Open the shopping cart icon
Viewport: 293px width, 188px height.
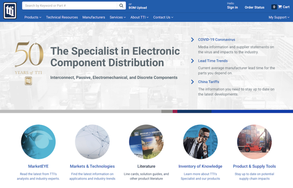280,7
